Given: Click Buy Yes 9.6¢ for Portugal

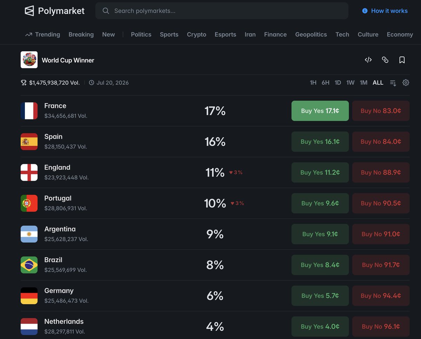Looking at the screenshot, I should (320, 203).
